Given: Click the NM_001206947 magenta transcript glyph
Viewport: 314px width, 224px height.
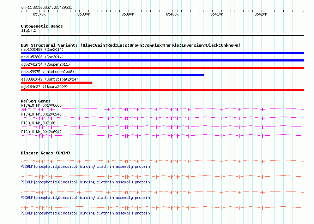Looking at the screenshot, I should point(162,136).
